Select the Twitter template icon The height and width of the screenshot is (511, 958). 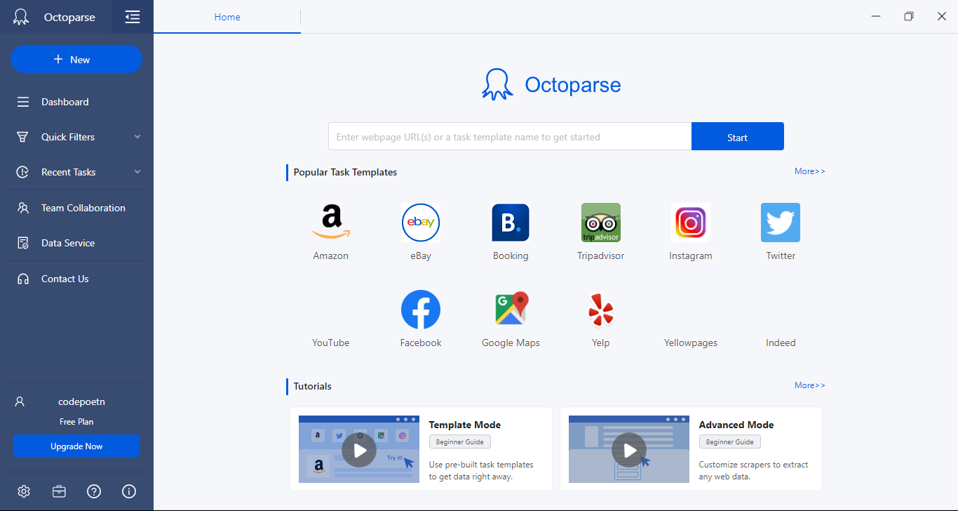point(781,223)
